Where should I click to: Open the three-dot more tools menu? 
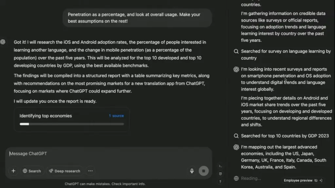[90, 171]
